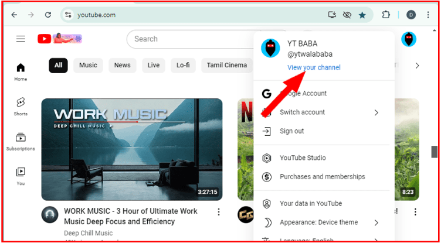This screenshot has width=441, height=243.
Task: Open the YouTube hamburger guide menu
Action: tap(21, 39)
